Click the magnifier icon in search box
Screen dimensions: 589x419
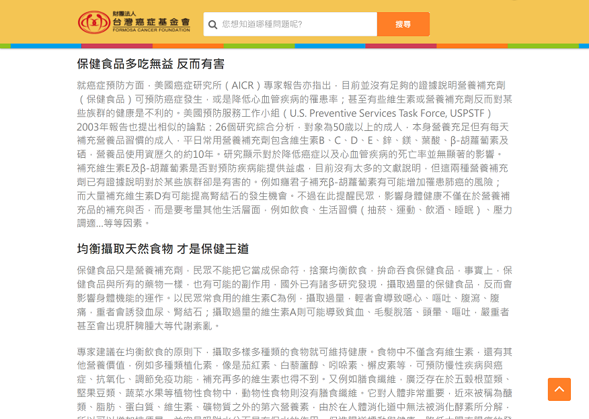(x=212, y=25)
